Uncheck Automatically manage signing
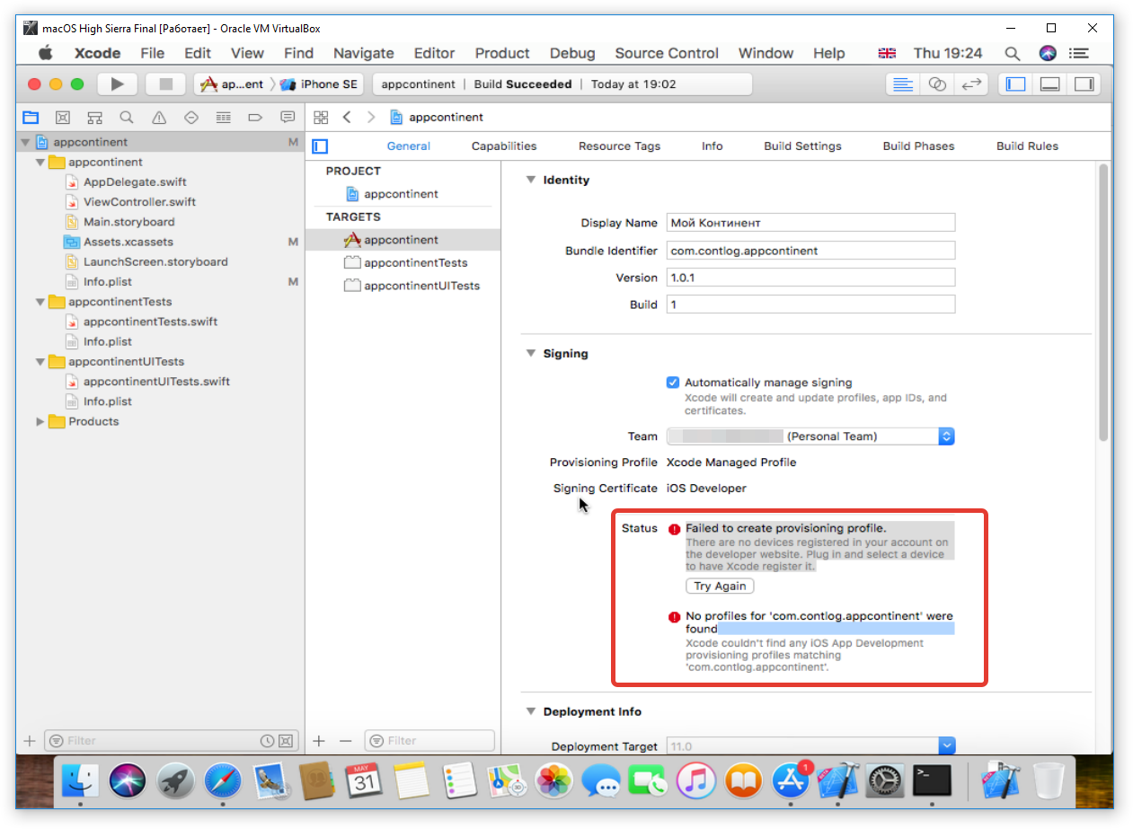Screen dimensions: 1133x829 672,383
